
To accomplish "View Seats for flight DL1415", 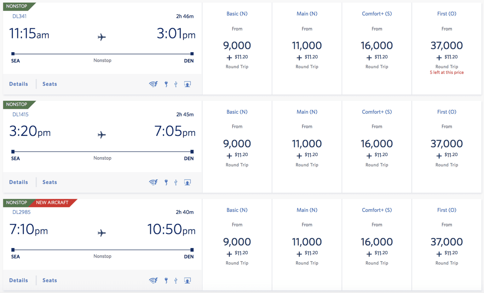I will coord(49,182).
